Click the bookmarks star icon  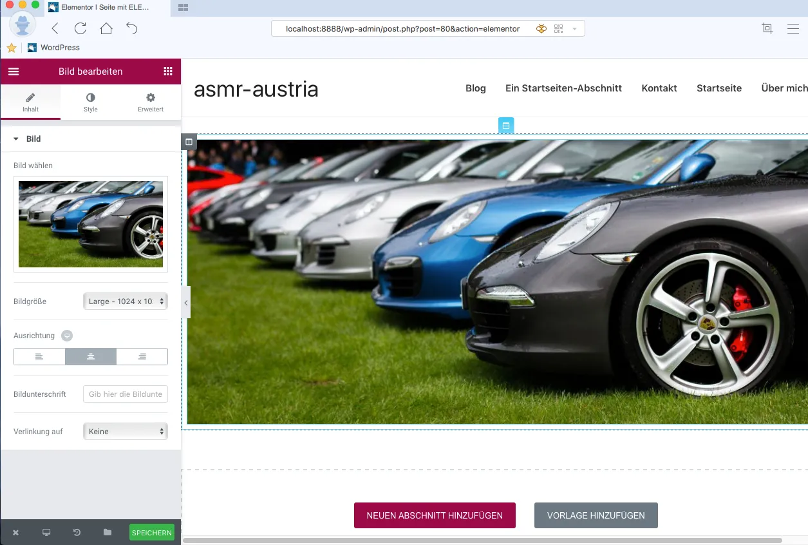[12, 48]
